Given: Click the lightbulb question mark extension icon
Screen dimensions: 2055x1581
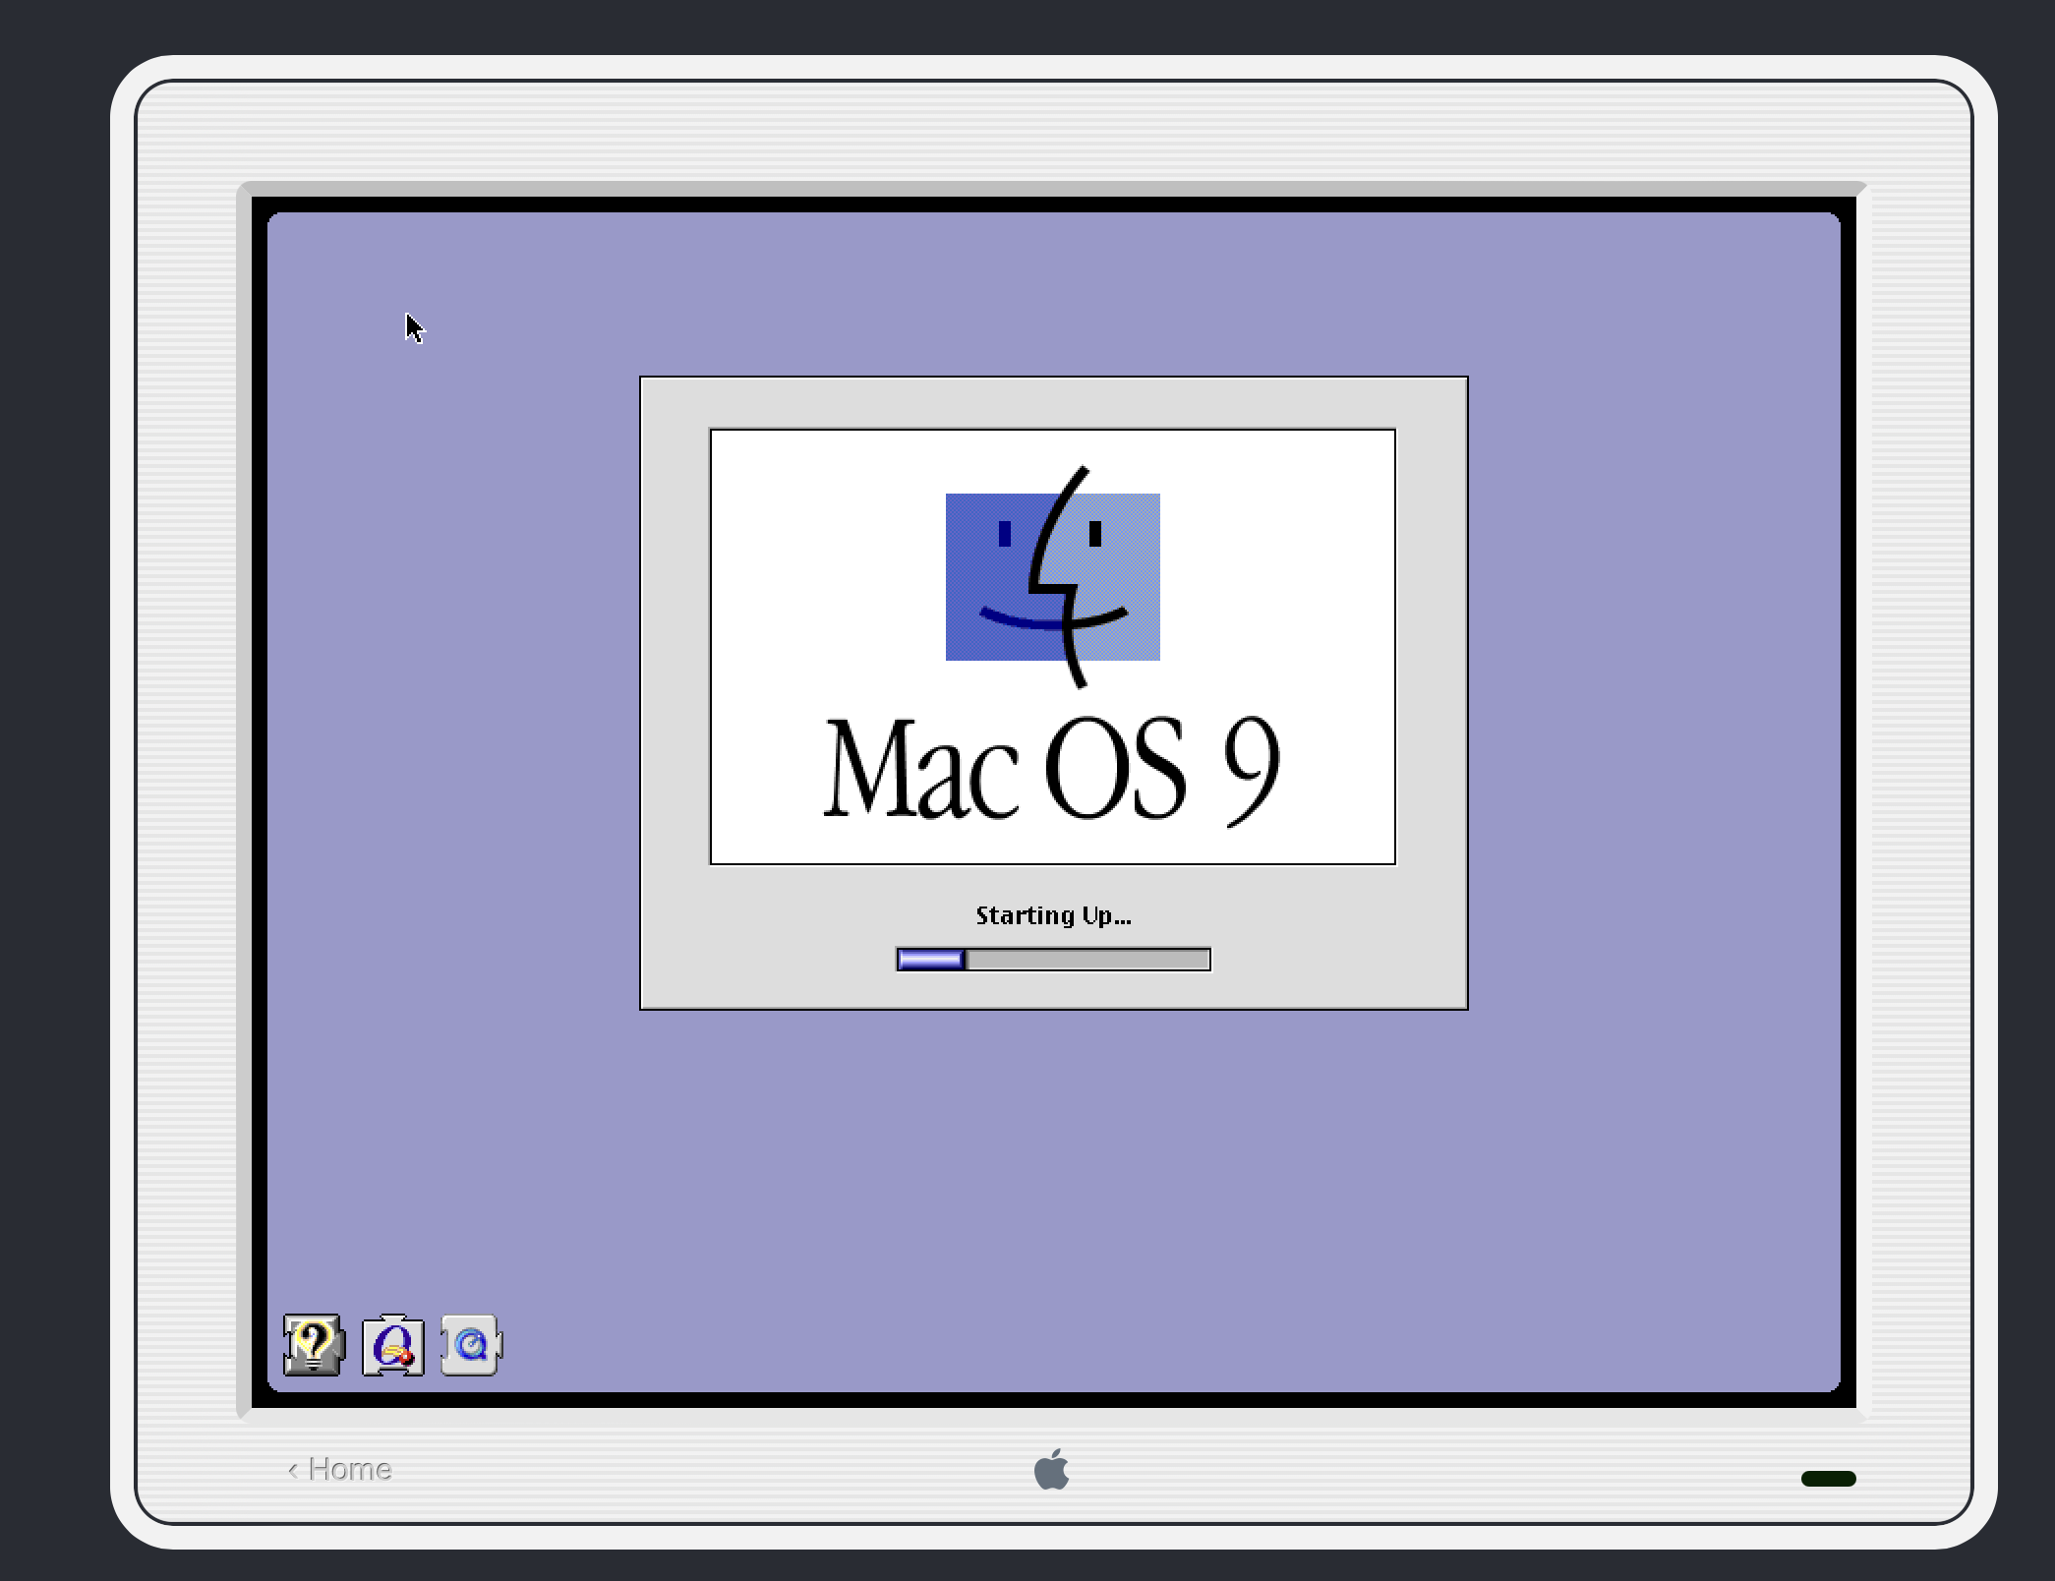Looking at the screenshot, I should tap(313, 1344).
